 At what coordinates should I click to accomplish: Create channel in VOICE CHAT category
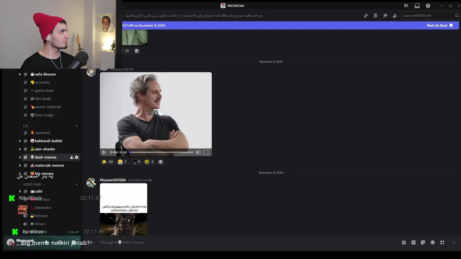tap(76, 185)
